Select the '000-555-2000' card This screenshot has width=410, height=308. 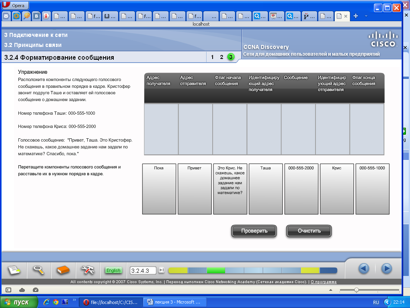301,189
